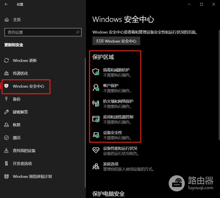This screenshot has height=198, width=220.
Task: Click the 家庭选项 people icon
Action: point(96,166)
